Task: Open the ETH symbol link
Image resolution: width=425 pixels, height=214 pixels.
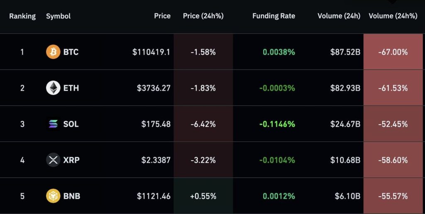Action: [71, 88]
